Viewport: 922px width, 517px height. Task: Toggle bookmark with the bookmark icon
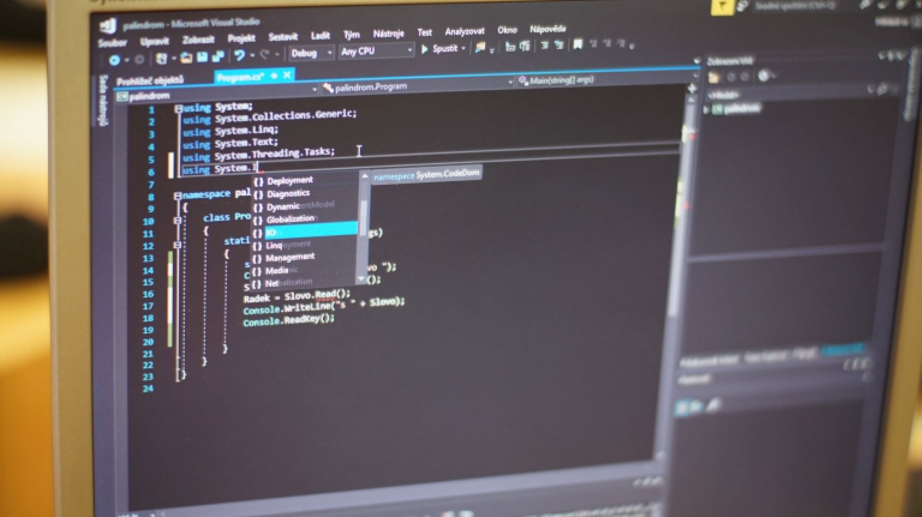pos(578,44)
